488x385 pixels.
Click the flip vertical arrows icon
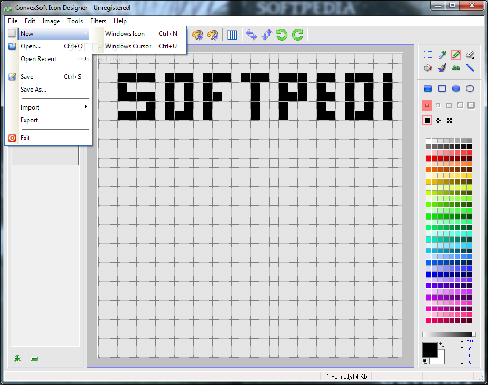(267, 35)
